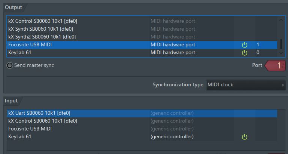Select kX Control SB0060 input device
Image resolution: width=288 pixels, height=154 pixels.
point(142,121)
